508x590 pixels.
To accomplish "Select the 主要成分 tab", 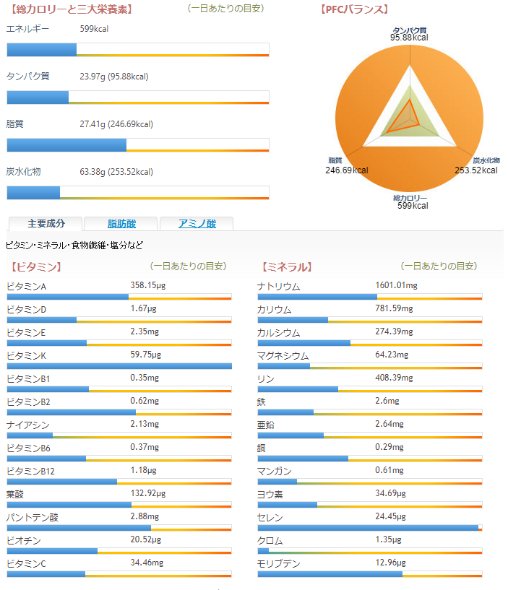I will pyautogui.click(x=46, y=224).
